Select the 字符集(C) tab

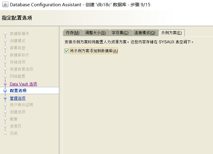click(120, 33)
